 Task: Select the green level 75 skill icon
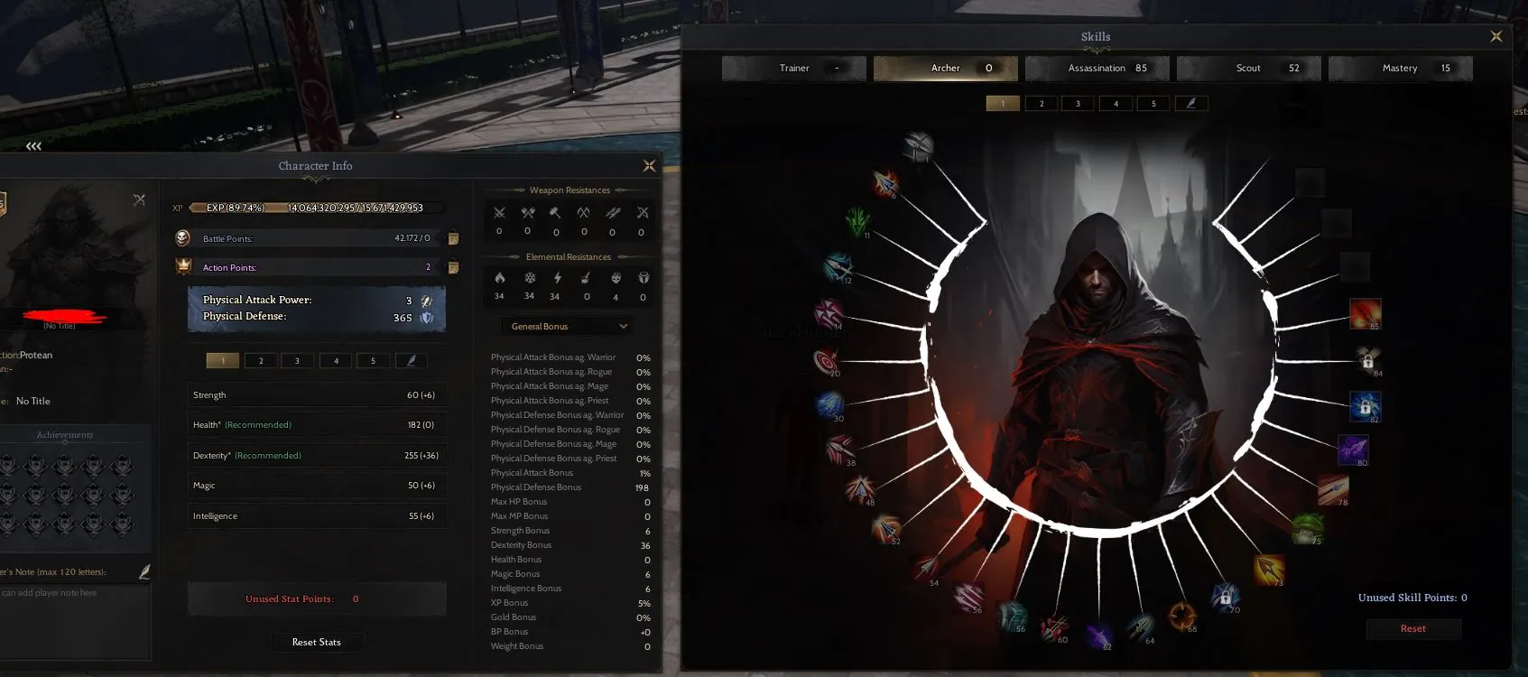coord(1307,528)
